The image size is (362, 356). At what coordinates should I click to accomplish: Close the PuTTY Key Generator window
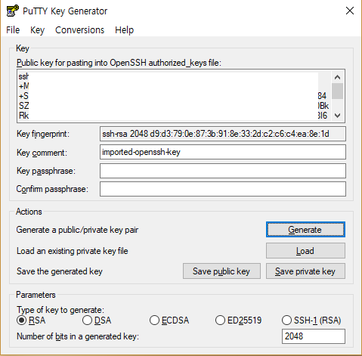pos(350,11)
